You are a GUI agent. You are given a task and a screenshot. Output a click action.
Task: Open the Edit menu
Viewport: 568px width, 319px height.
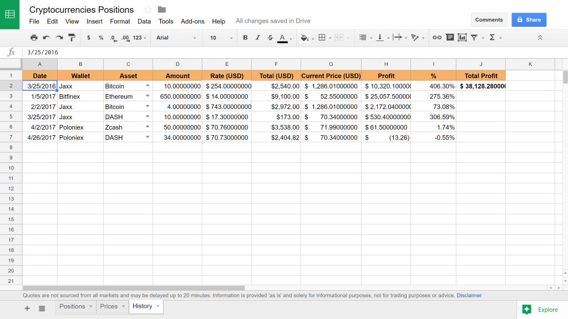point(52,22)
